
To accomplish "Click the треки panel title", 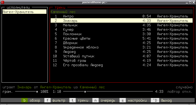I will (x=60, y=8).
